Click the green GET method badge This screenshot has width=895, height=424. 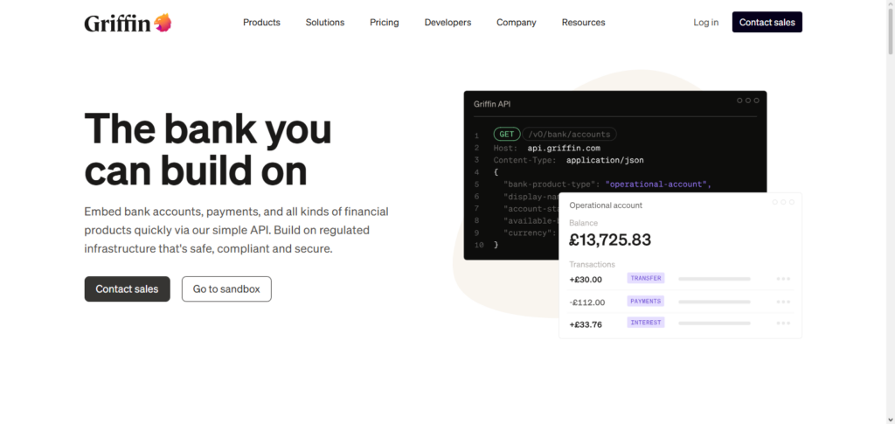pos(506,135)
